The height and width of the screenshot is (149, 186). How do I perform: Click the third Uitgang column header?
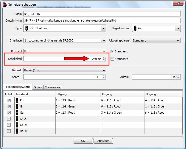[x=163, y=94]
